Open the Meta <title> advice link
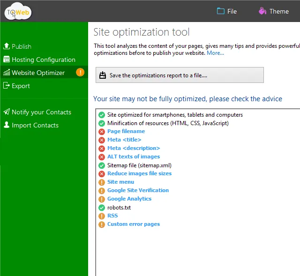 pos(124,140)
